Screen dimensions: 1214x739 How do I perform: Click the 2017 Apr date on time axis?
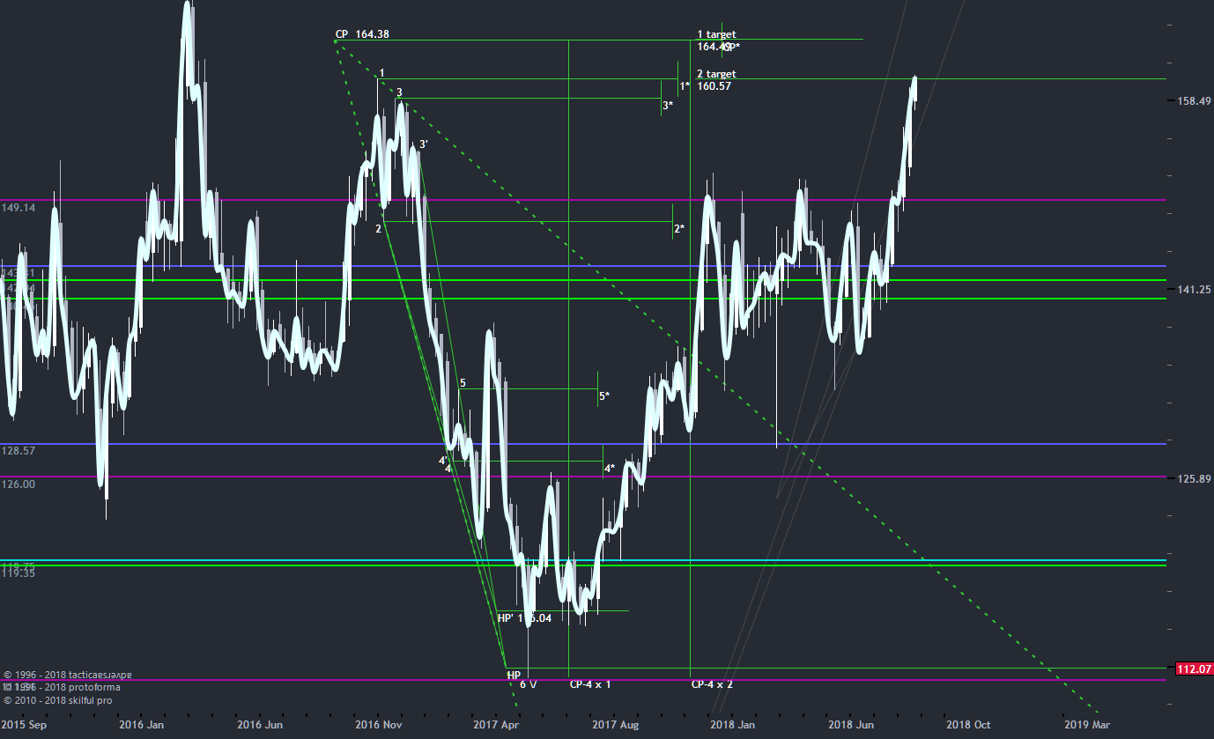[x=495, y=725]
